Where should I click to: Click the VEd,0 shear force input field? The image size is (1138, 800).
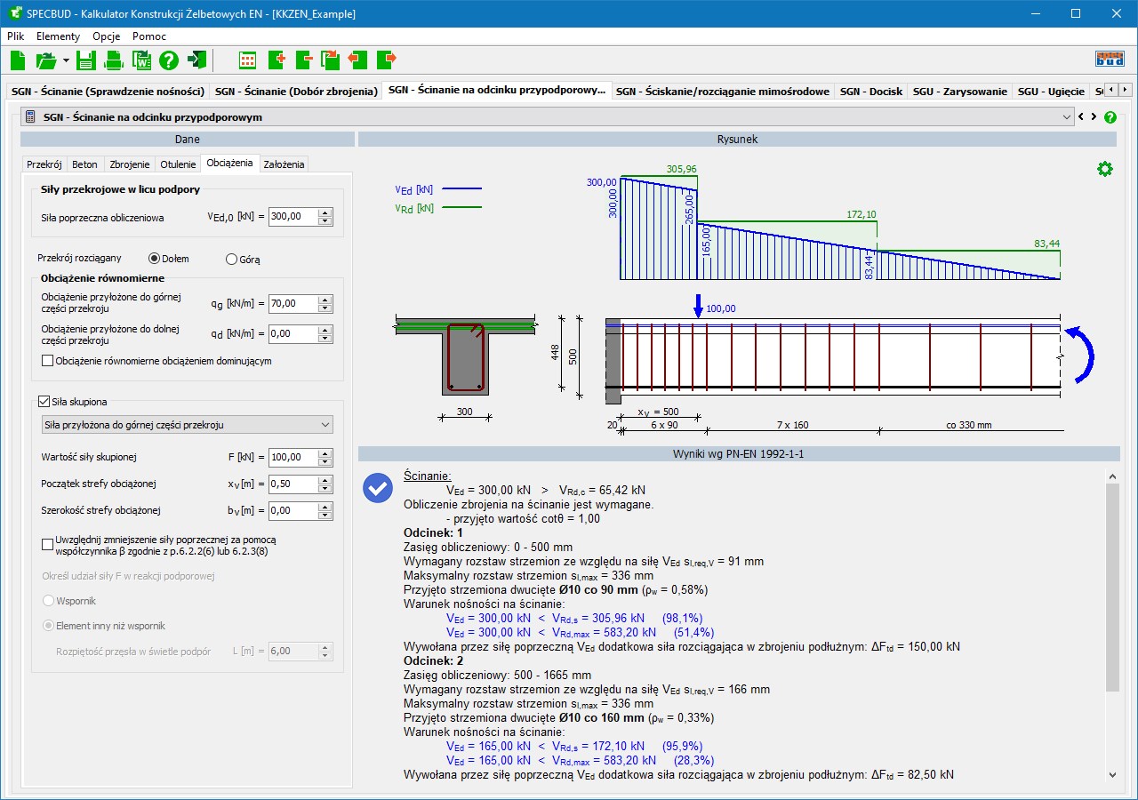(x=293, y=217)
